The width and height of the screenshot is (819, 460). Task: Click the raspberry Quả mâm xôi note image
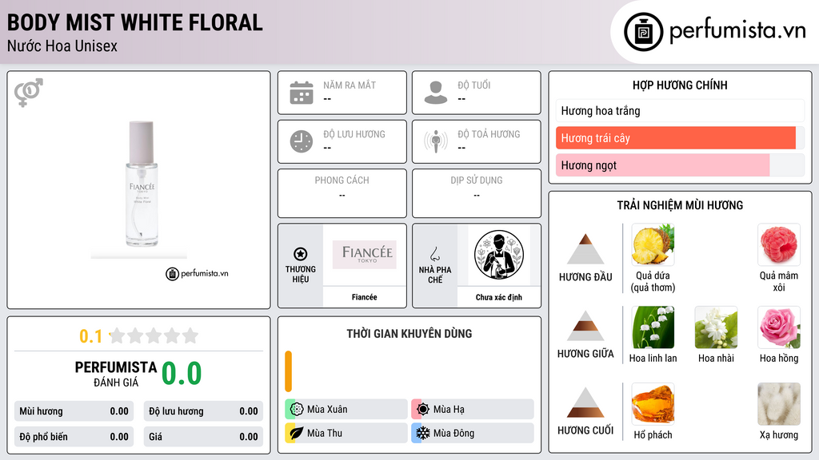click(779, 244)
